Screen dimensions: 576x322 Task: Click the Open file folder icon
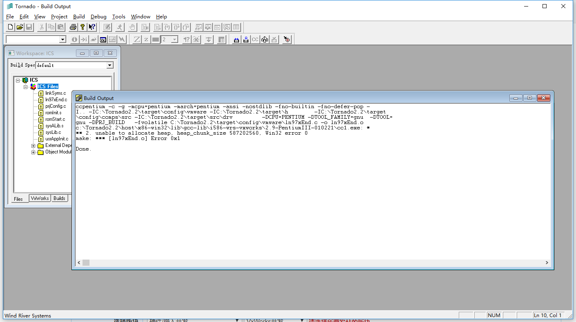[x=20, y=27]
